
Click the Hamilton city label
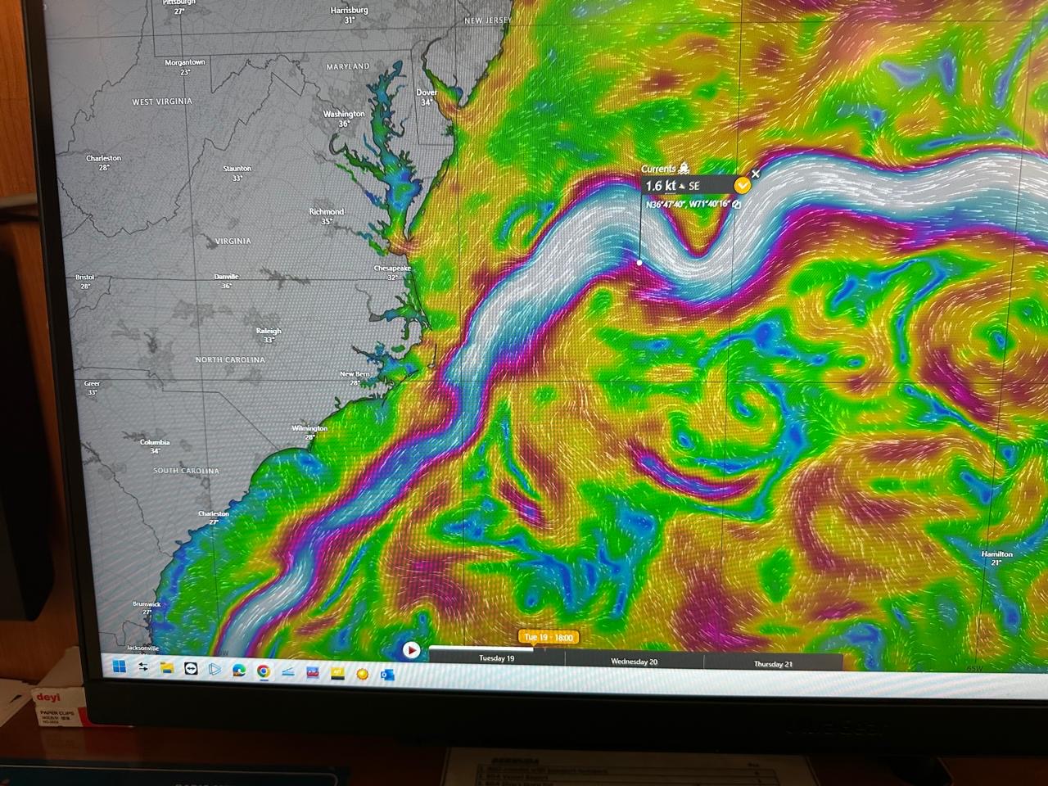point(996,554)
